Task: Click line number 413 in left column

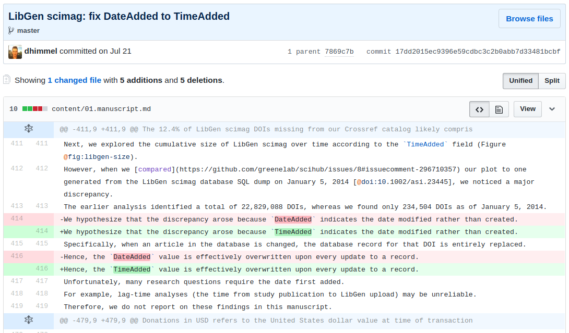Action: click(x=17, y=206)
